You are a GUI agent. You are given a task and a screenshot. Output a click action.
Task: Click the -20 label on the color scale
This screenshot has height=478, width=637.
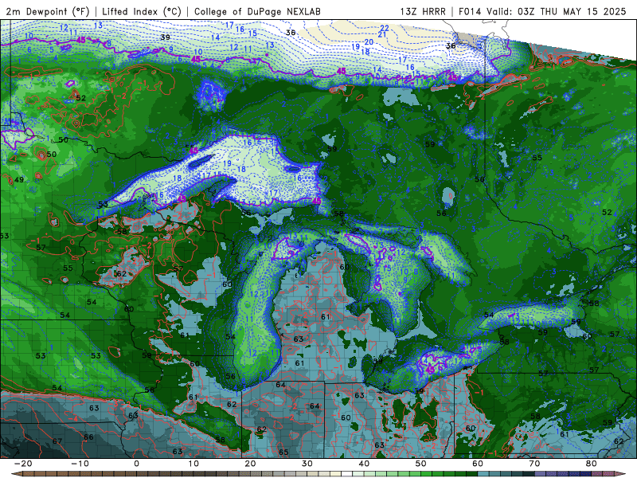[23, 464]
